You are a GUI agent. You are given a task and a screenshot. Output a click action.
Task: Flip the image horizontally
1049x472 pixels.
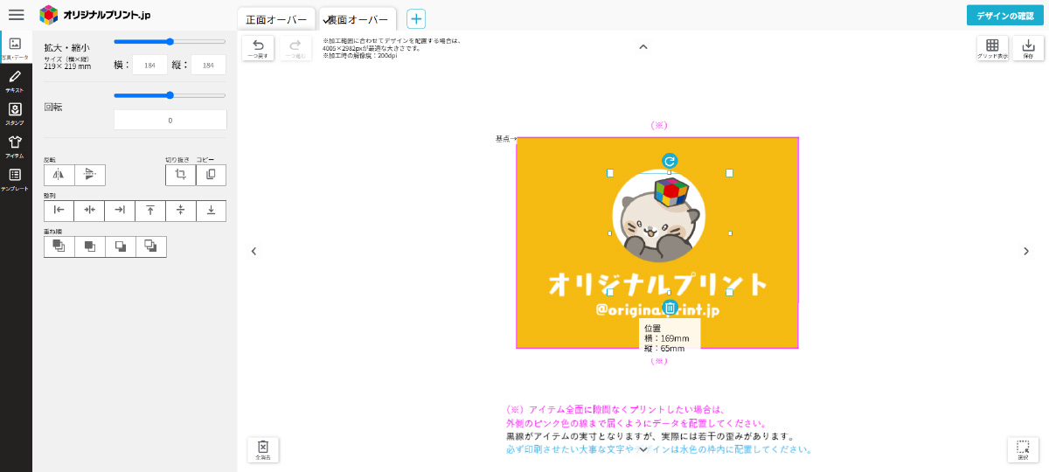(59, 175)
